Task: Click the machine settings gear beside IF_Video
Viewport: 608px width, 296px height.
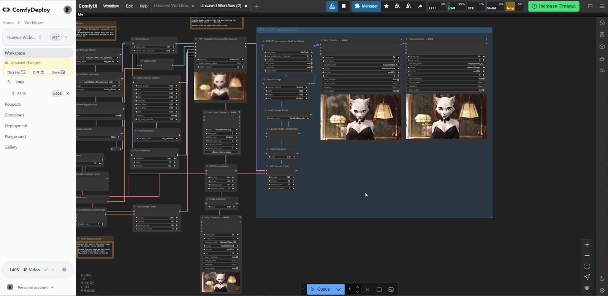Action: click(x=64, y=270)
